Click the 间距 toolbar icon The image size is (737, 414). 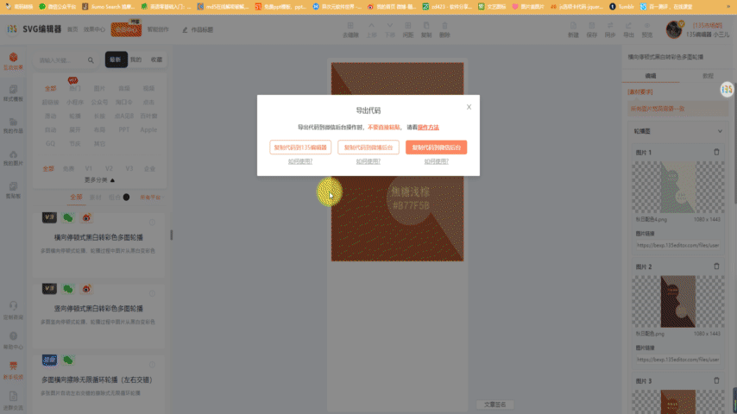[x=407, y=29]
